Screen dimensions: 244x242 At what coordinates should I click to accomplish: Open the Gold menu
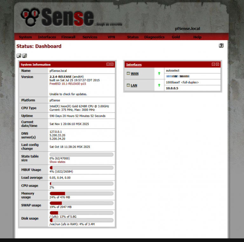pyautogui.click(x=176, y=37)
